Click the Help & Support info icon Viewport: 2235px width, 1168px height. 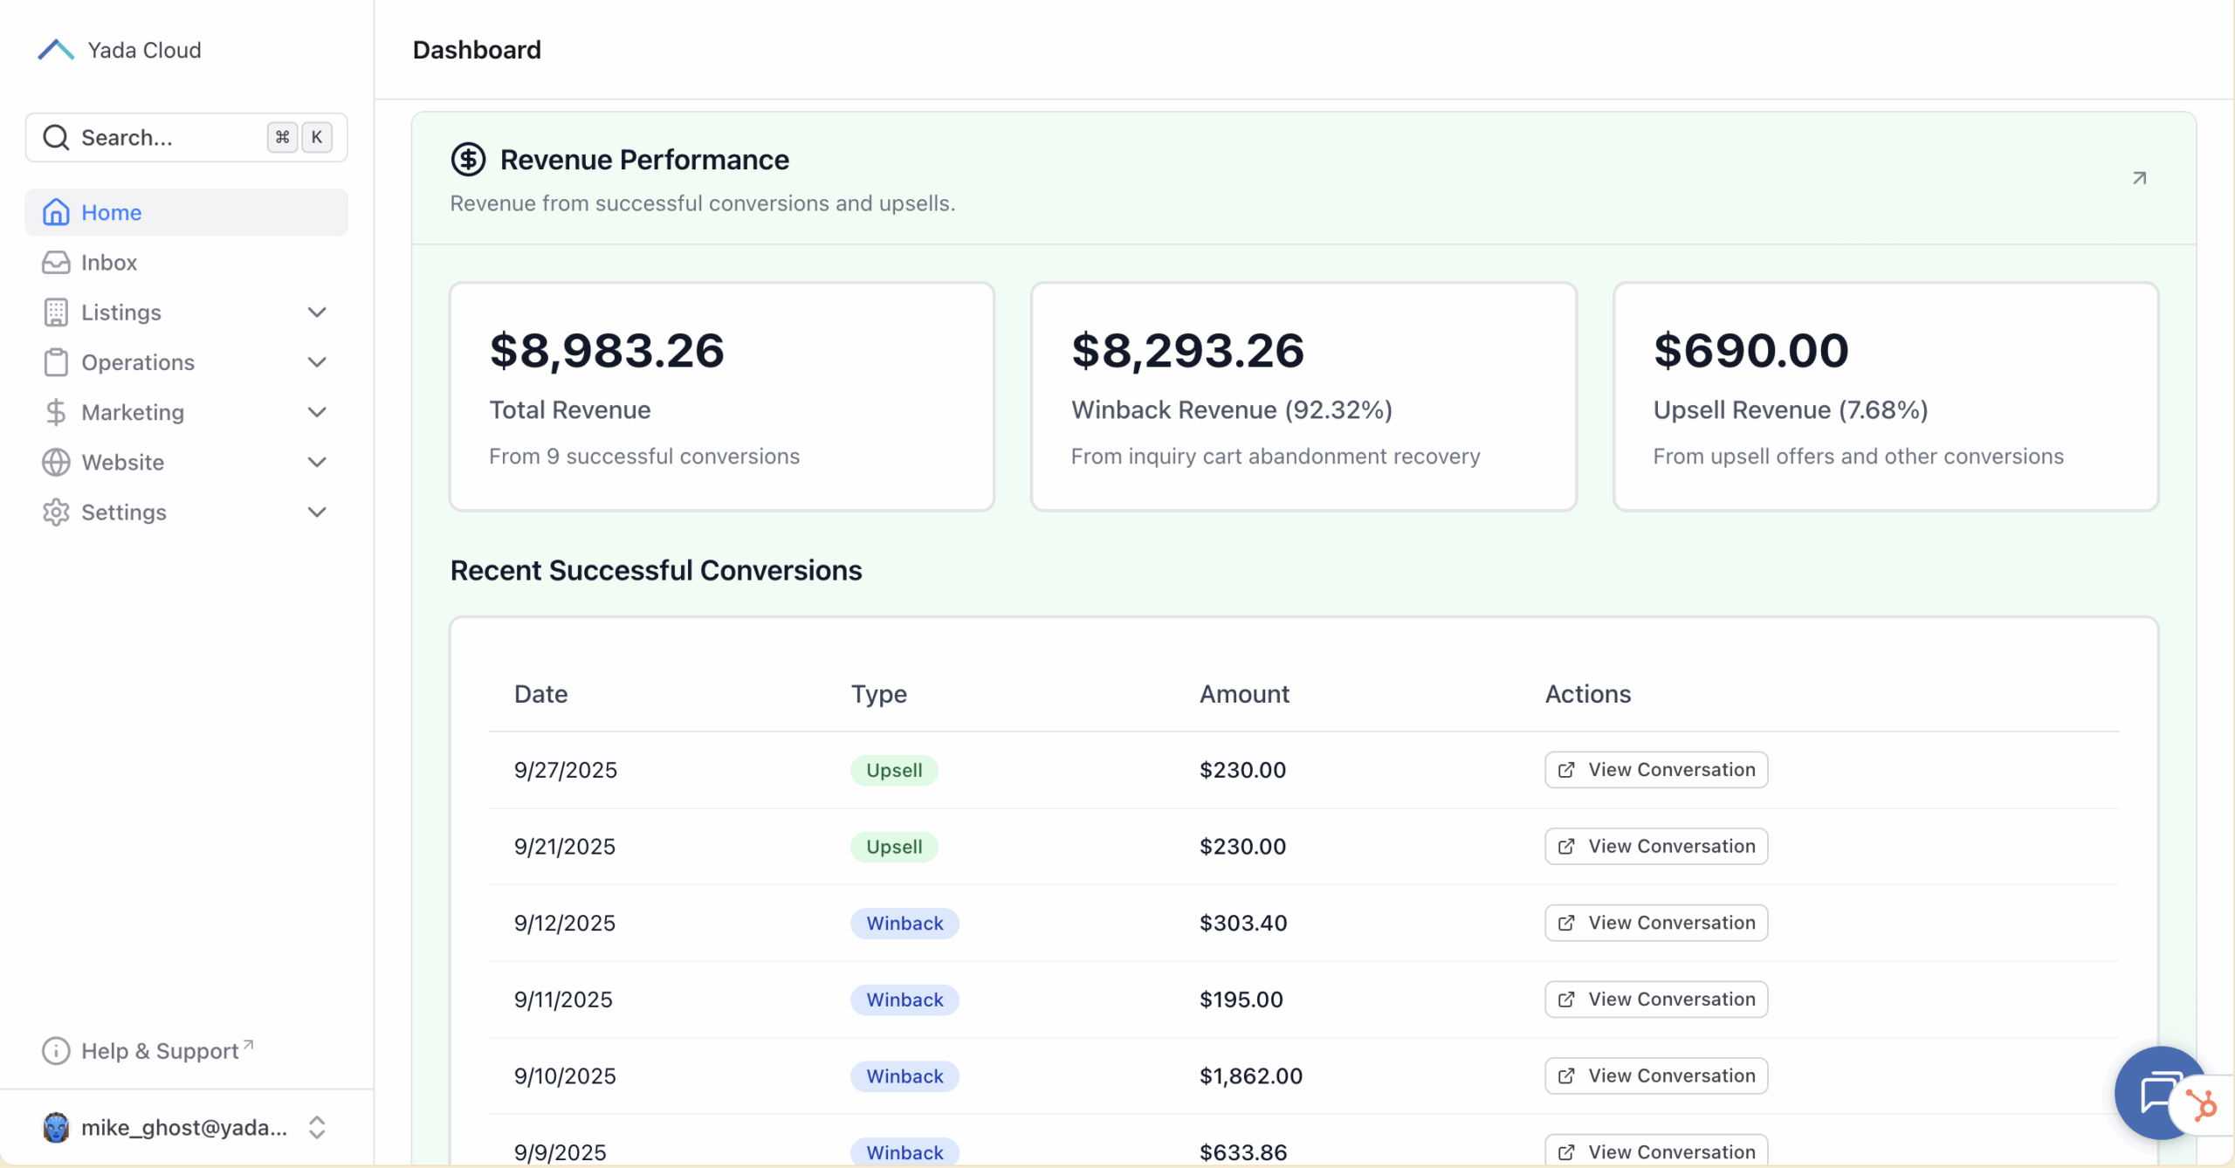[56, 1051]
